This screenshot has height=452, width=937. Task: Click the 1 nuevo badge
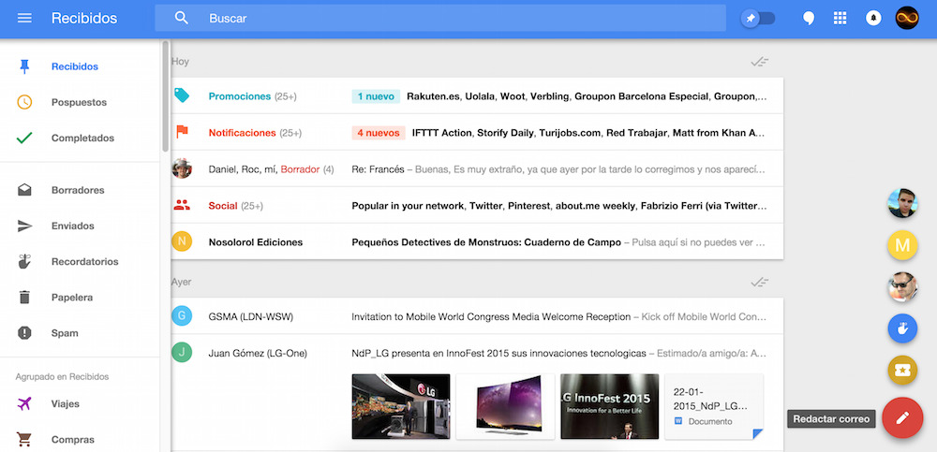click(x=376, y=96)
